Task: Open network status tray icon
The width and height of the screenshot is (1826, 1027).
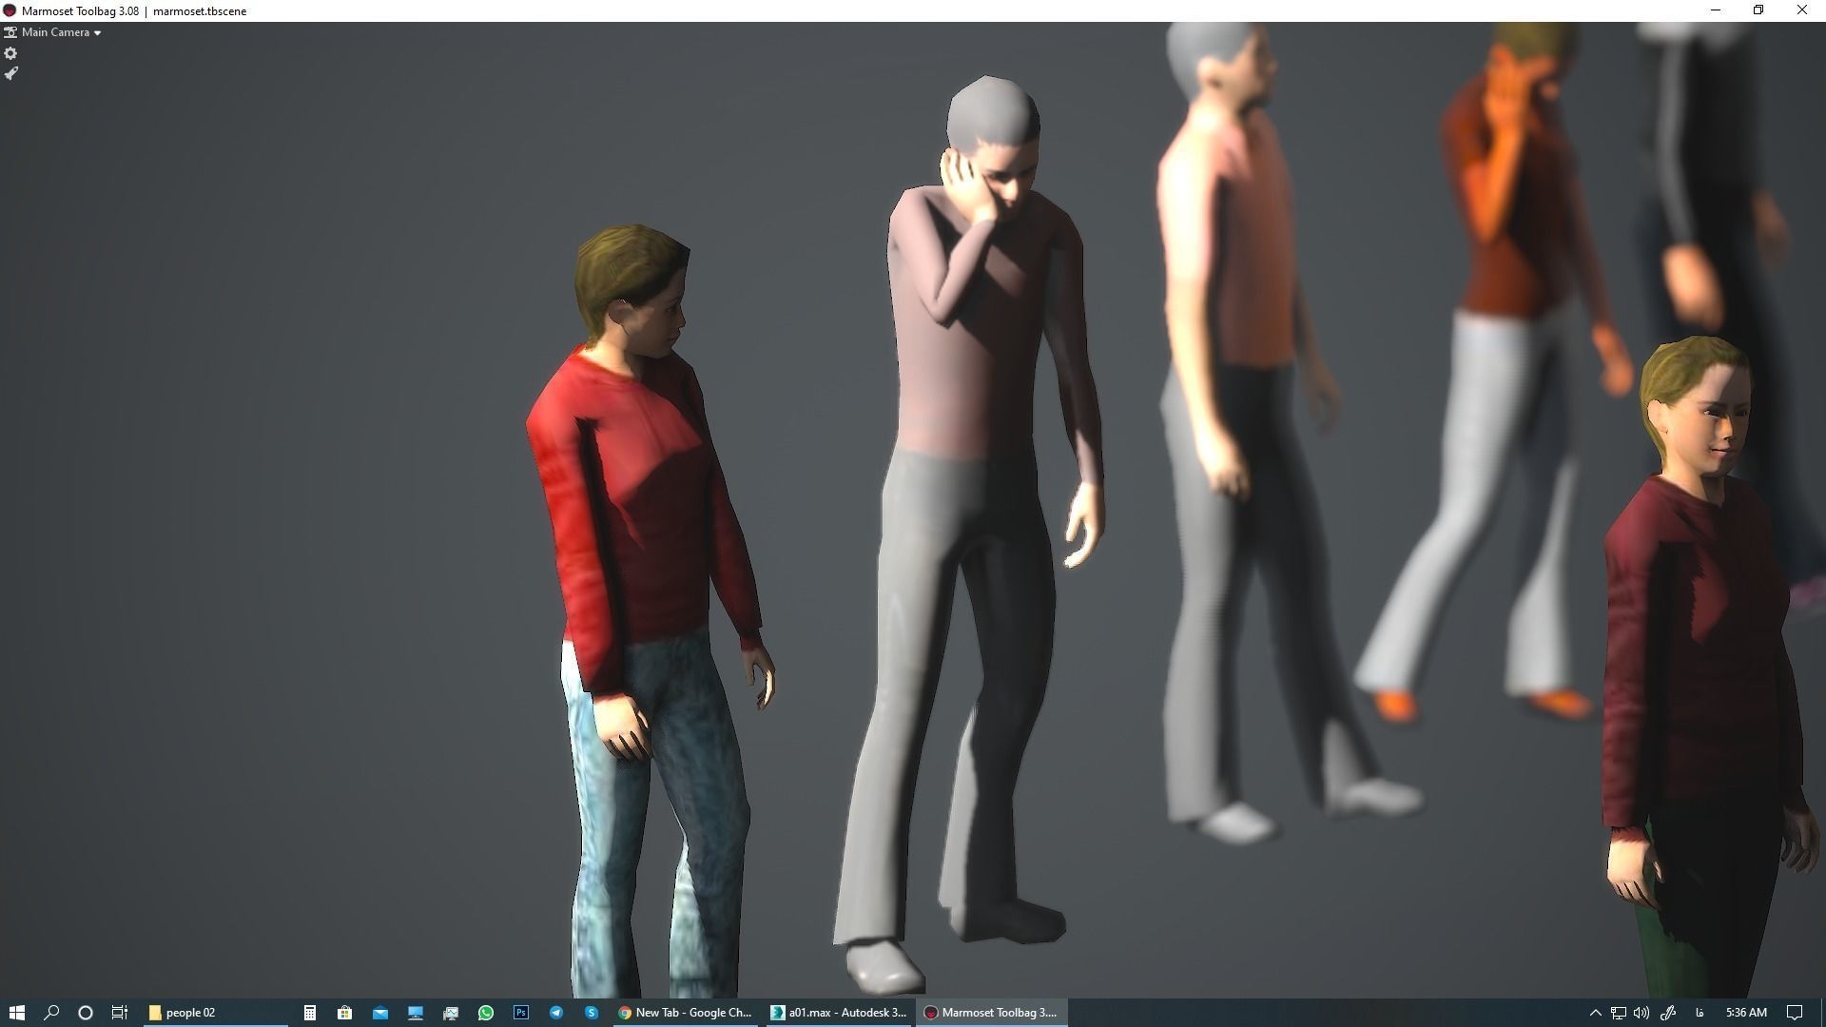Action: click(1619, 1013)
